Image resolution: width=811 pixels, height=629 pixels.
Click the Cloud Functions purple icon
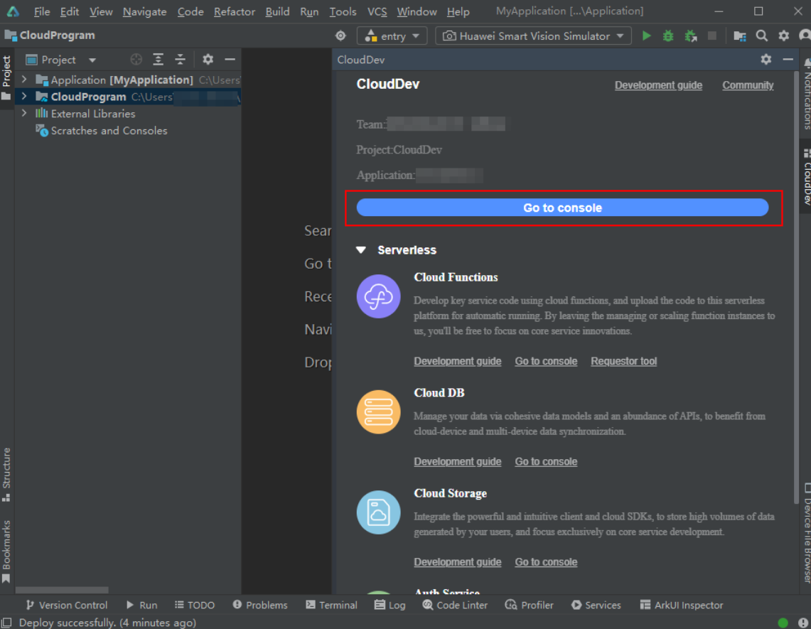tap(379, 296)
